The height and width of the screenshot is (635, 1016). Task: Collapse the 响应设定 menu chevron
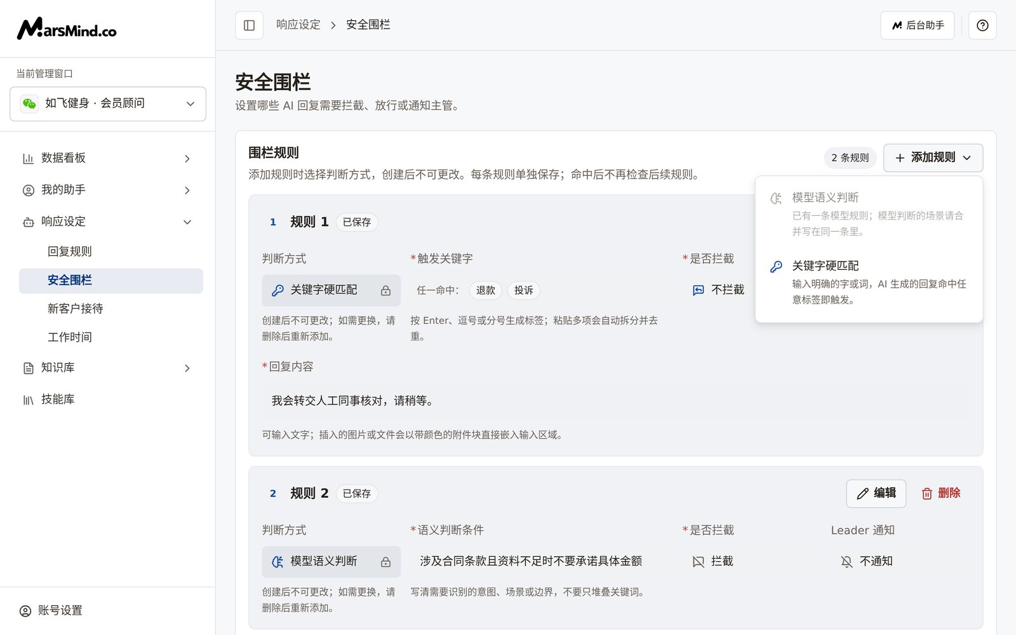click(187, 222)
